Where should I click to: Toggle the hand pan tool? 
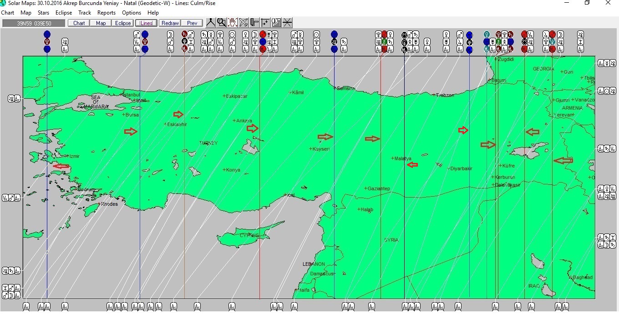click(x=233, y=22)
